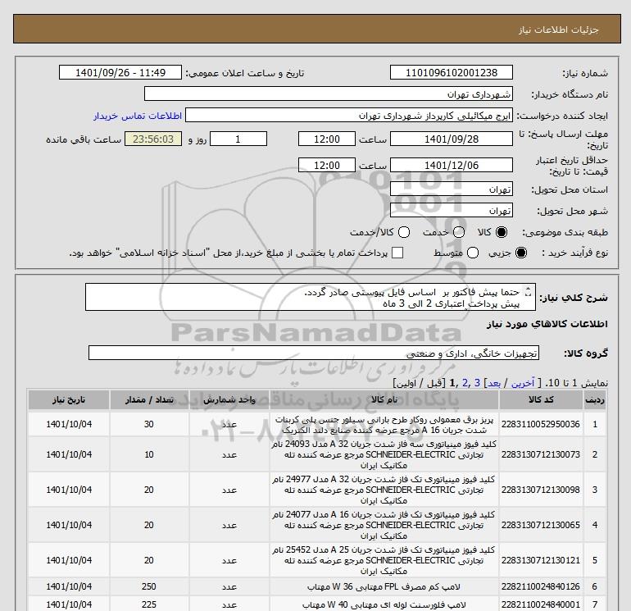Image resolution: width=631 pixels, height=611 pixels.
Task: Click the remaining time counter 23:56:03
Action: [153, 139]
